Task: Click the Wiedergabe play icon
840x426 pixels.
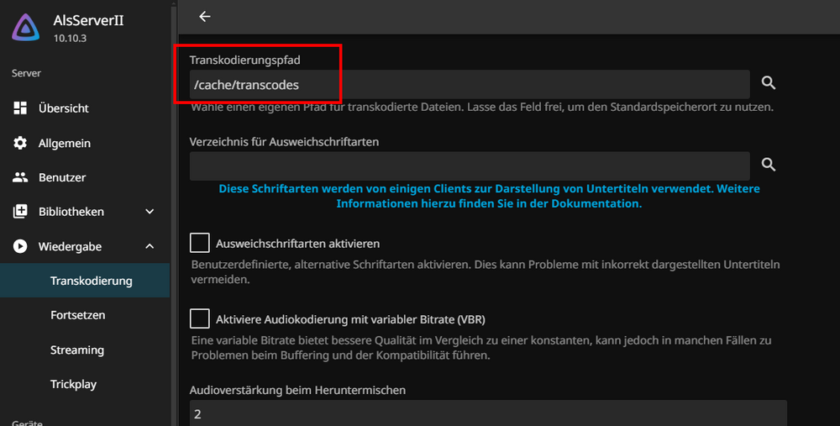Action: click(20, 246)
